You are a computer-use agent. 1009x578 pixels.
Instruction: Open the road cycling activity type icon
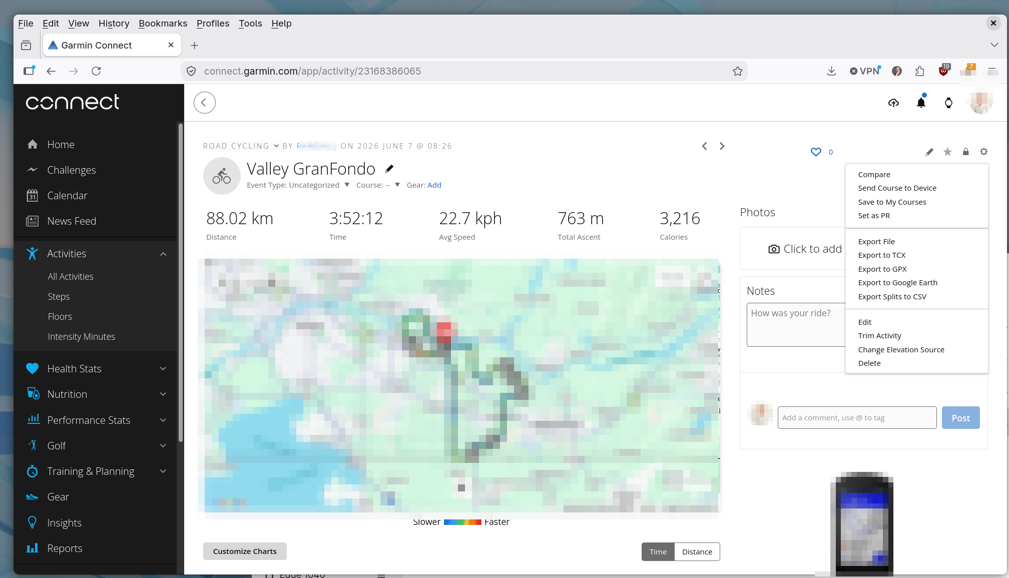[222, 176]
